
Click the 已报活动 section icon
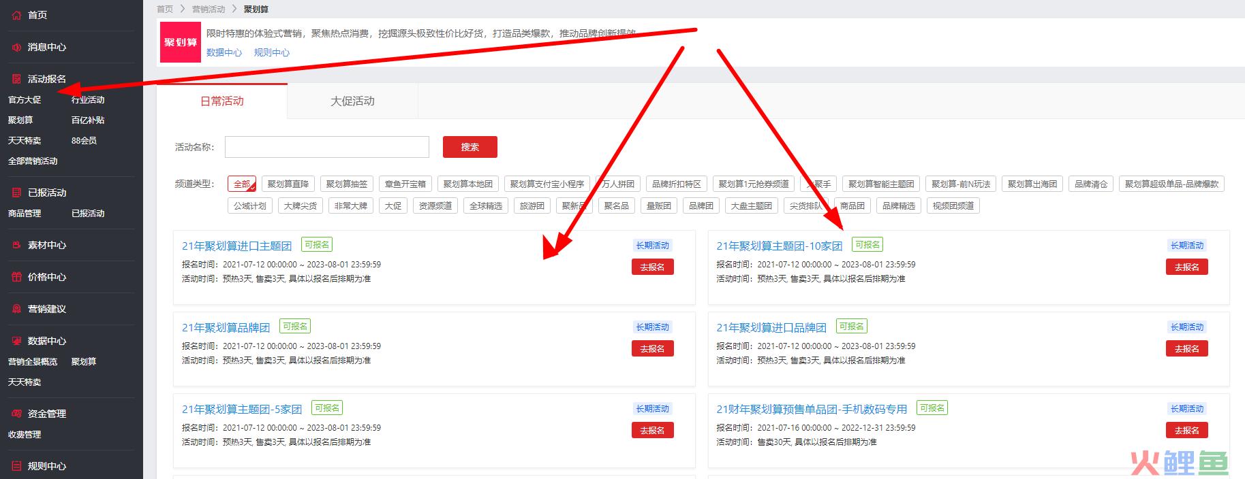tap(16, 193)
